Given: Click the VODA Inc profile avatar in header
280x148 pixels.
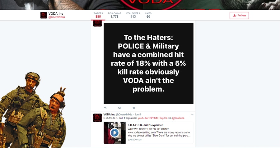Looking at the screenshot, I should (44, 15).
